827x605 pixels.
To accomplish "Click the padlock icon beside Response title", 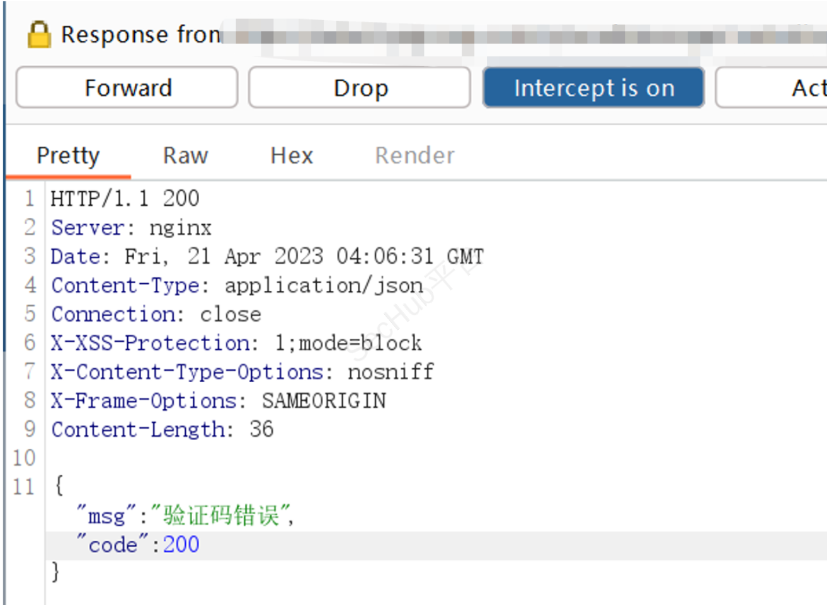I will pyautogui.click(x=38, y=35).
